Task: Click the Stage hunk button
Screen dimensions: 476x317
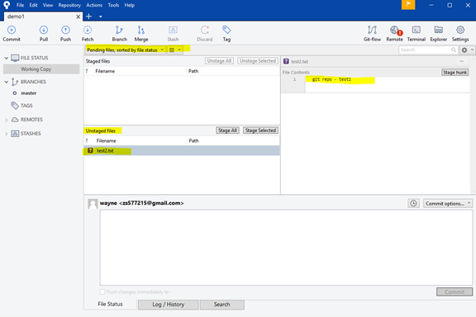Action: pos(455,73)
